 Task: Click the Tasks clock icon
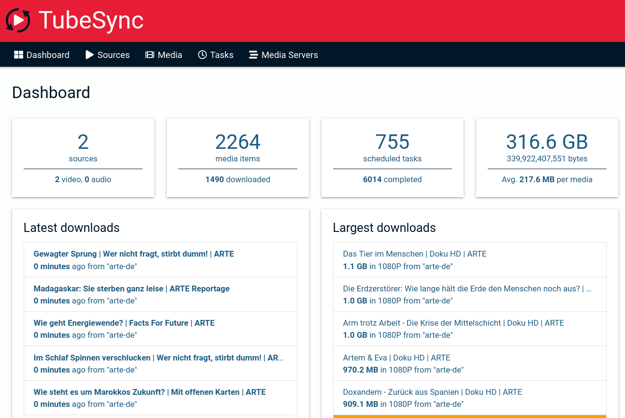(203, 55)
